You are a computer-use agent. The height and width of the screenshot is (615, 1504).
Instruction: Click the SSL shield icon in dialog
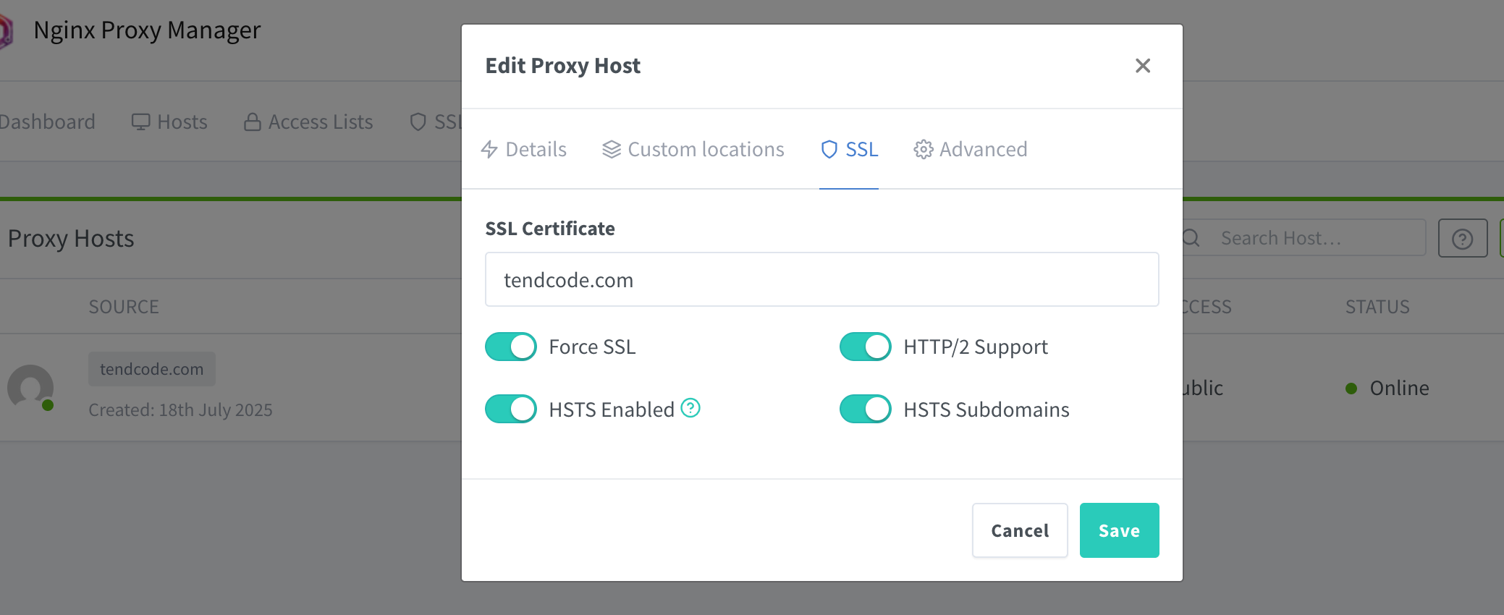click(829, 149)
